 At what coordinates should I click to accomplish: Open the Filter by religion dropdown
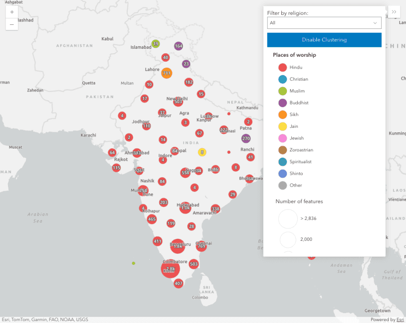324,23
